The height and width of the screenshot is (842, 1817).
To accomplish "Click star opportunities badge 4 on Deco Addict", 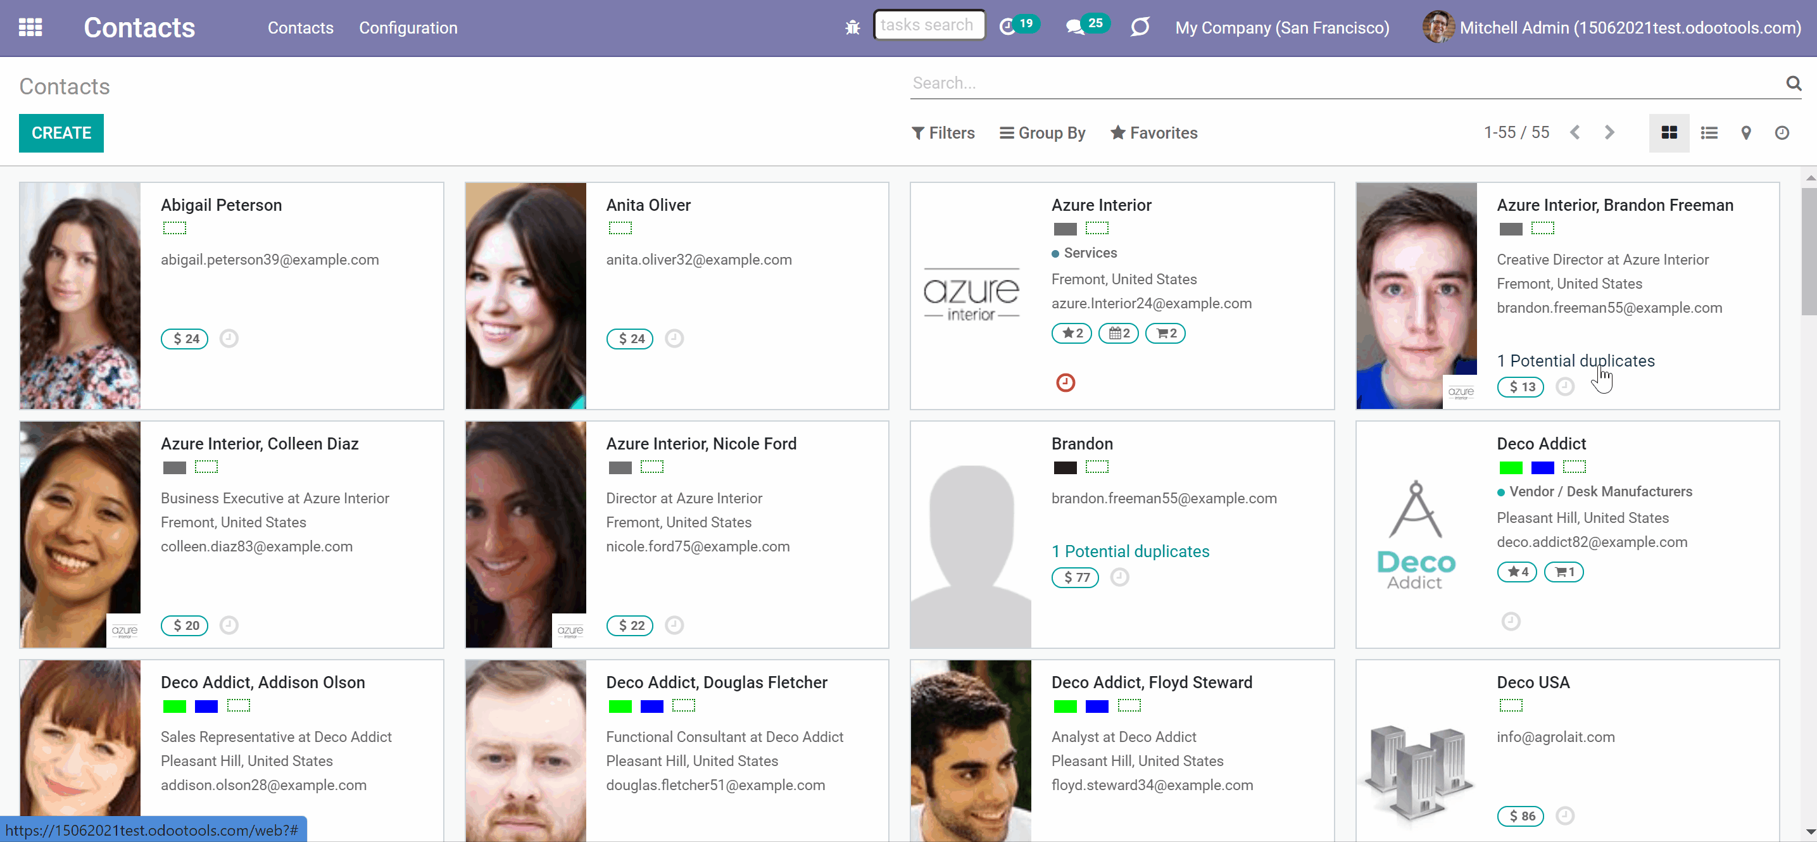I will [x=1516, y=571].
